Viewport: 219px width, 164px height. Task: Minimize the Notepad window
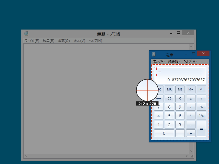tap(171, 33)
